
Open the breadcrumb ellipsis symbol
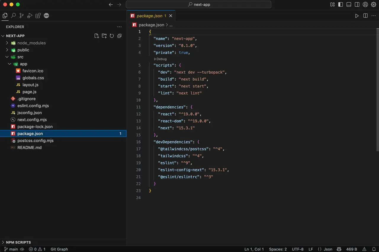click(171, 25)
